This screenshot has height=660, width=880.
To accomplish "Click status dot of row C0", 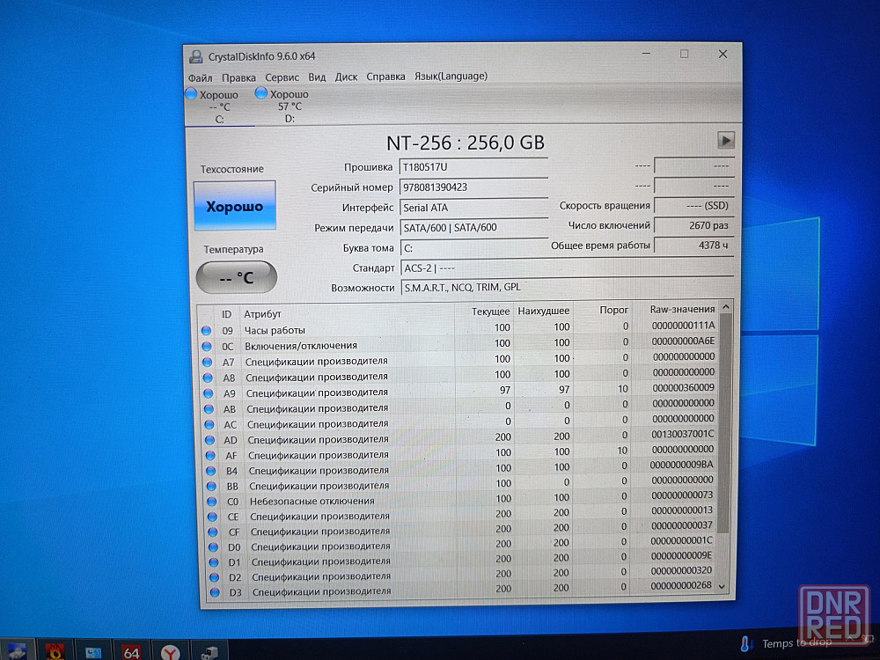I will coord(211,502).
